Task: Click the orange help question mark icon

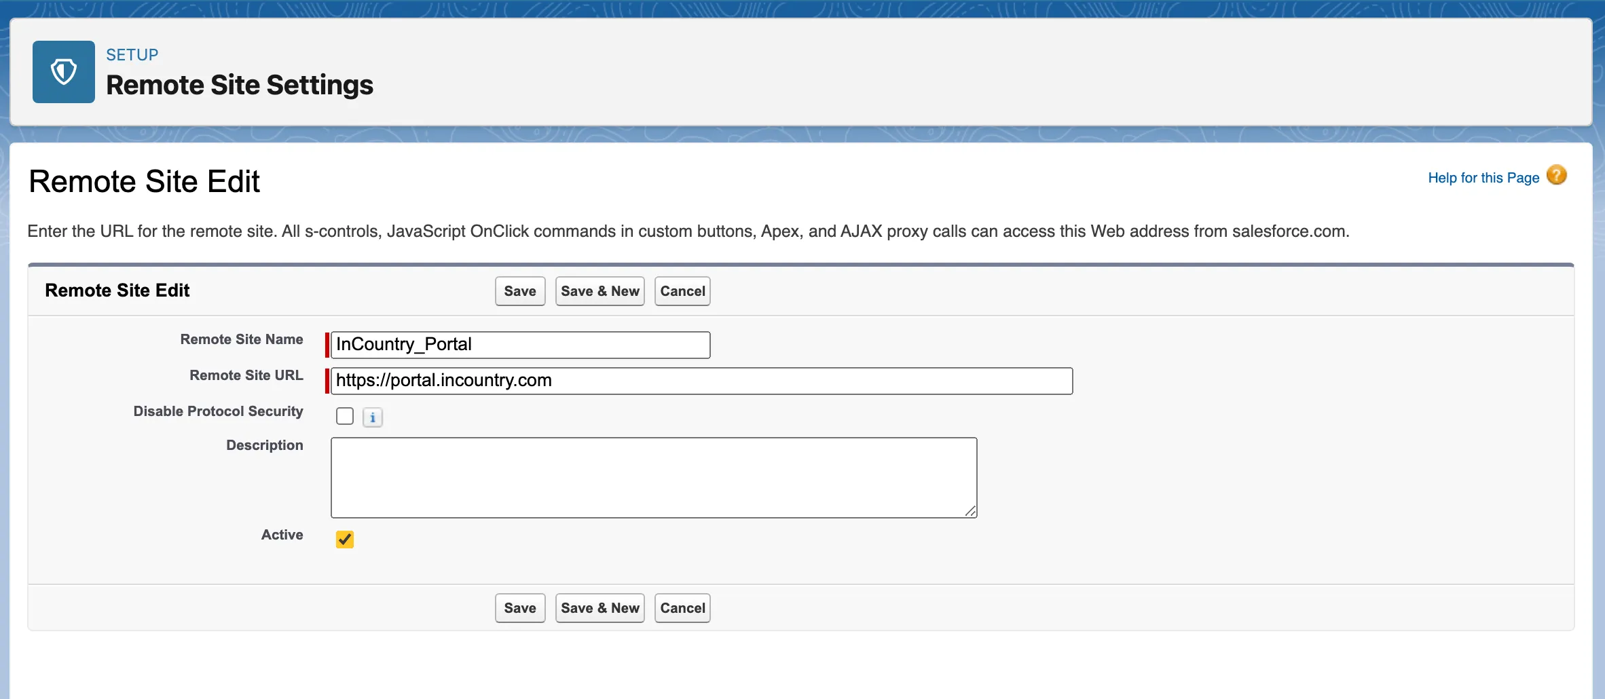Action: pos(1556,176)
